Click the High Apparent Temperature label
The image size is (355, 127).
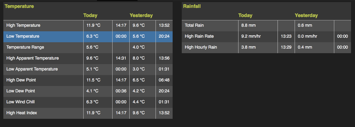point(32,58)
